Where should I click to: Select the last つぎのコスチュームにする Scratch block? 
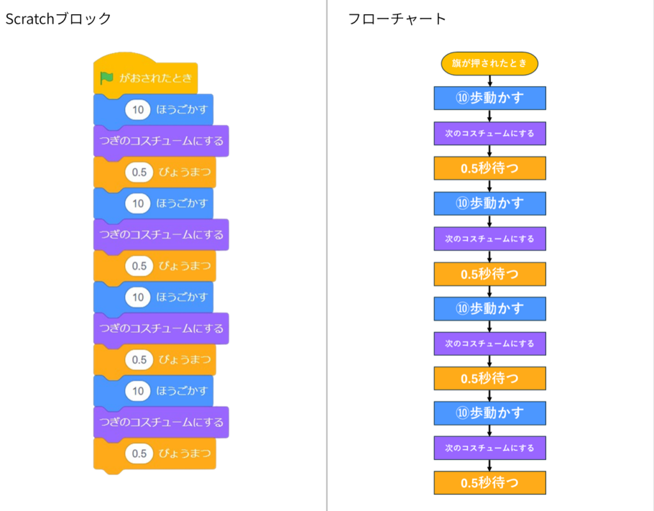160,422
